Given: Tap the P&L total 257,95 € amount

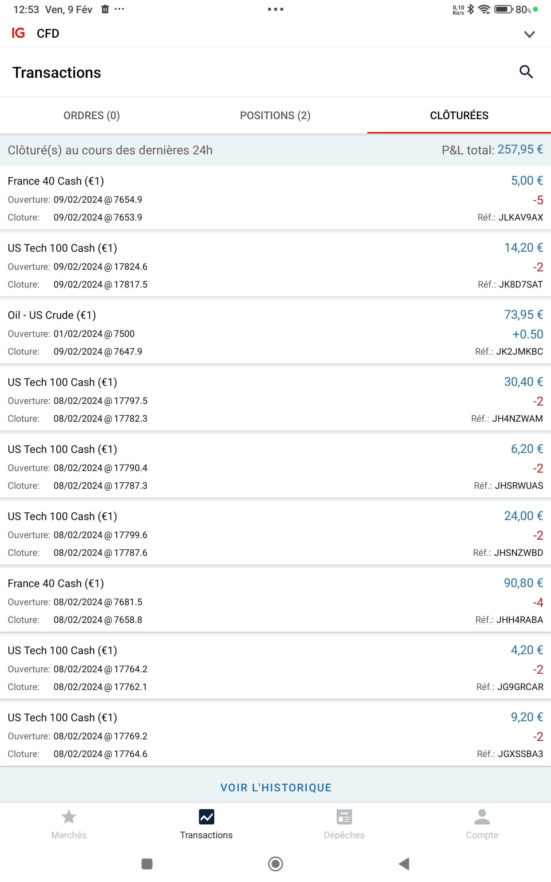Looking at the screenshot, I should (520, 149).
